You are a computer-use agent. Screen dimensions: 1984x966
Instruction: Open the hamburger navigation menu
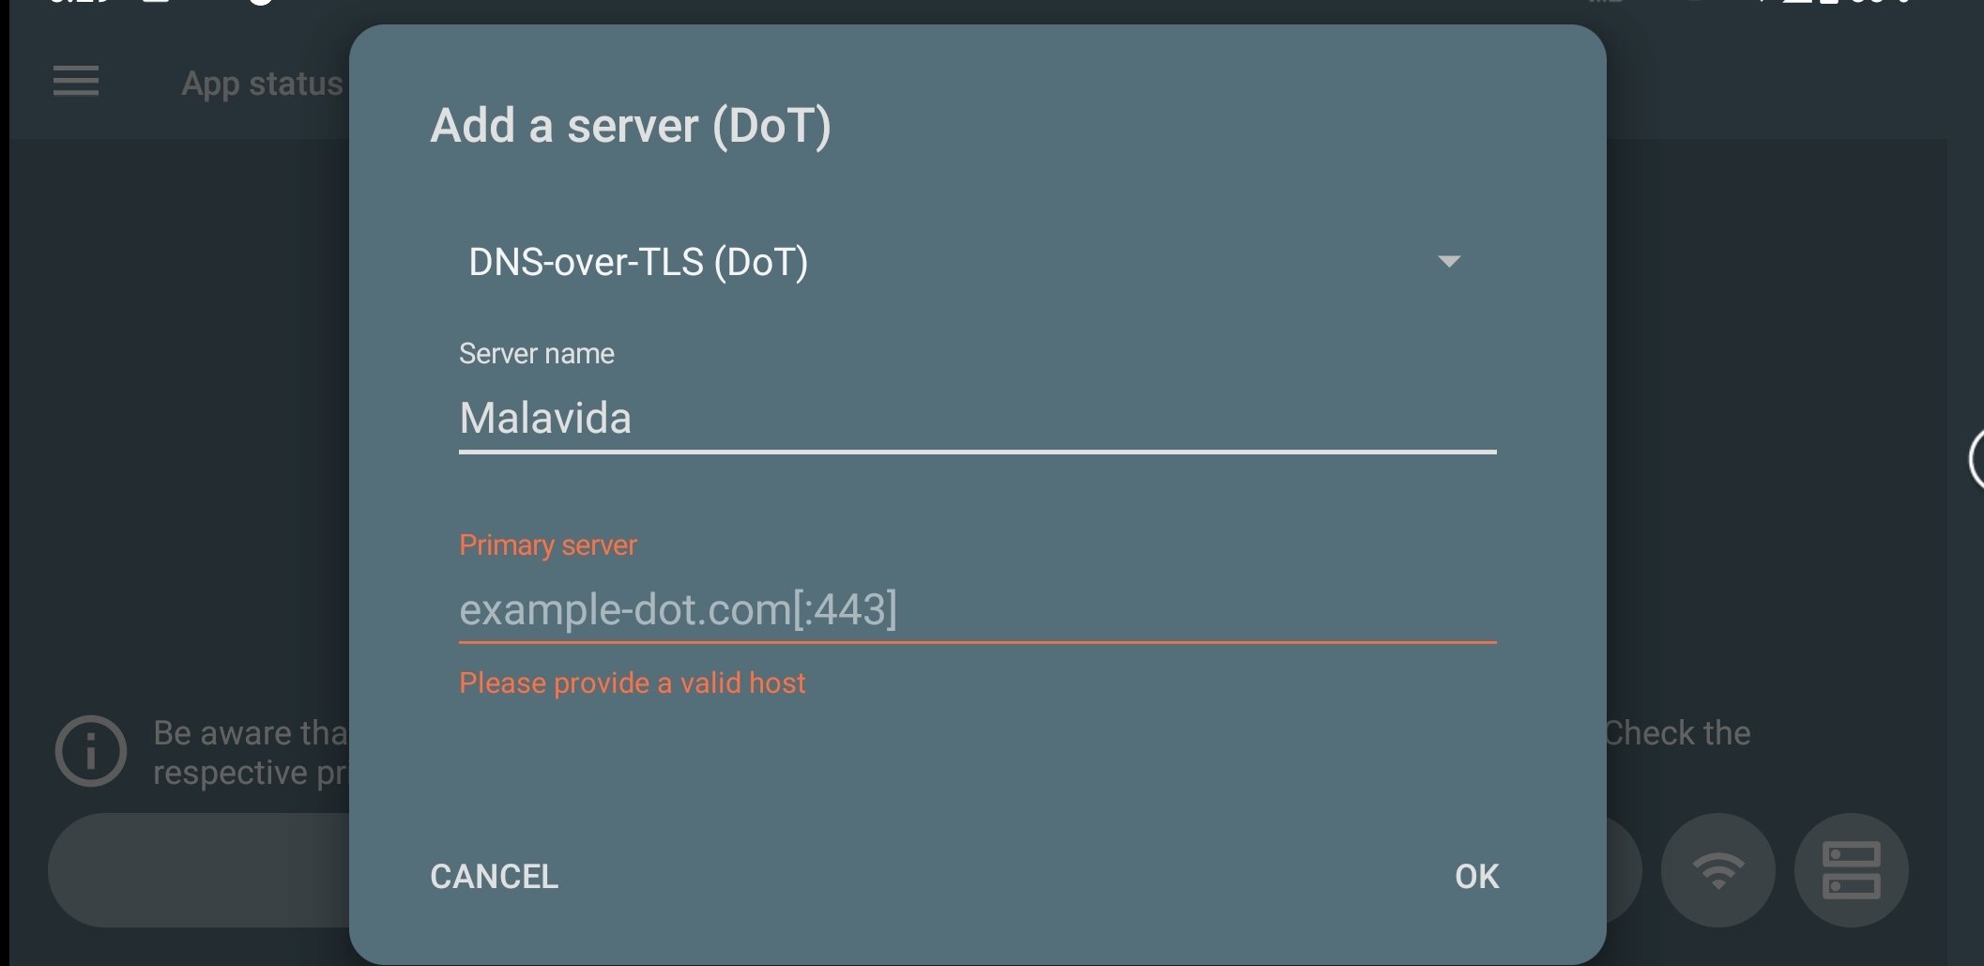(x=76, y=81)
